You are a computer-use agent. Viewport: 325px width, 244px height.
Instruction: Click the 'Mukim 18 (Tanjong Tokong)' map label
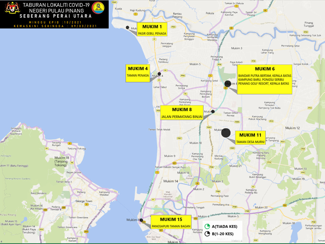coord(62,161)
